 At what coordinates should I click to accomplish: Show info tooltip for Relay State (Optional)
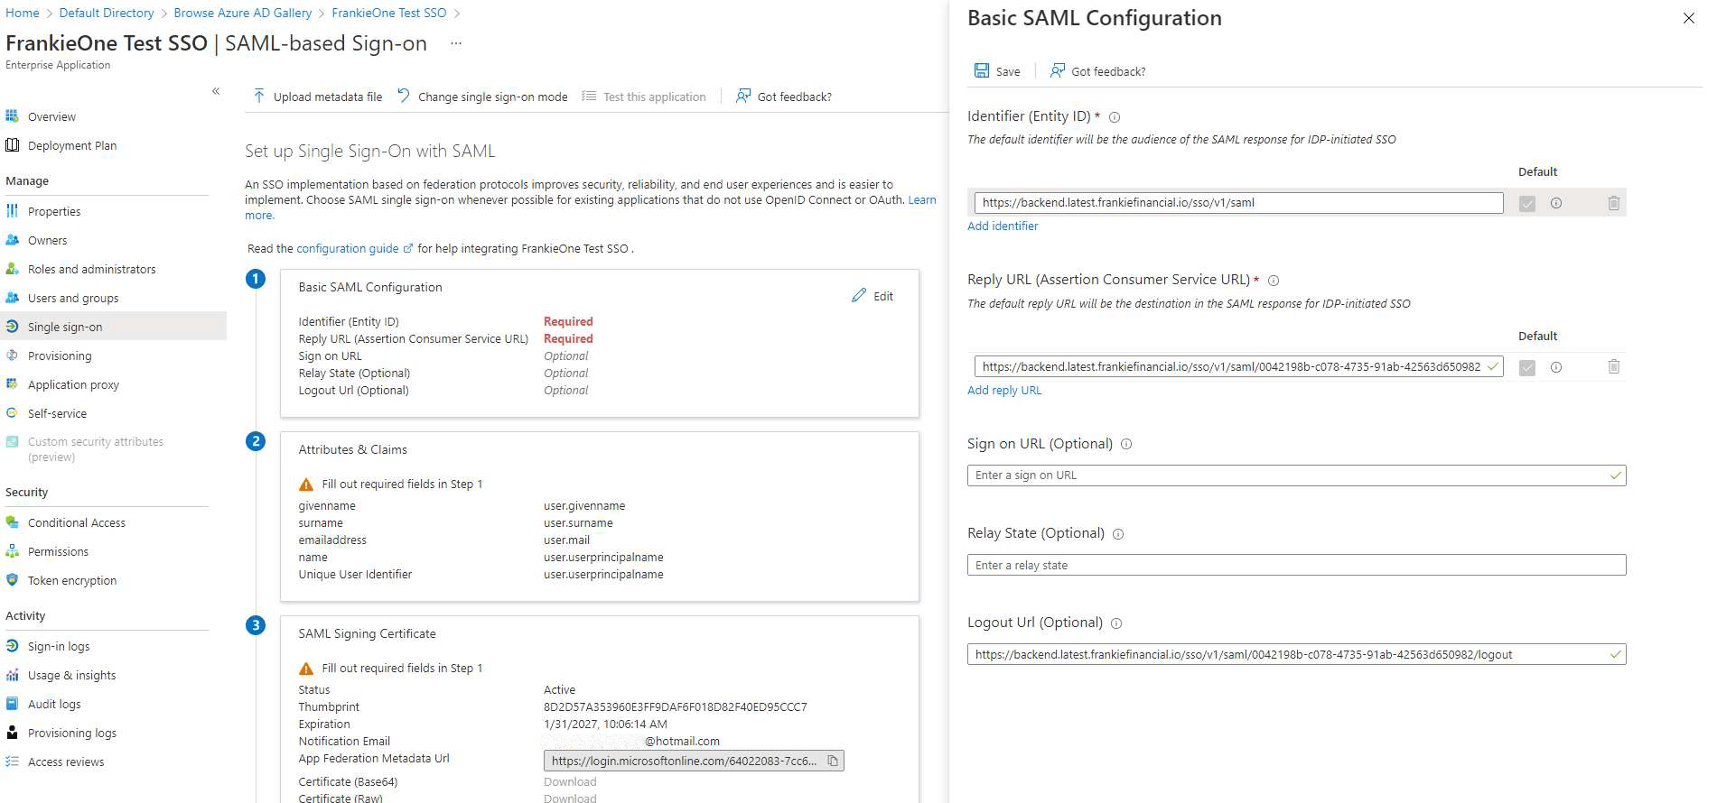1118,534
